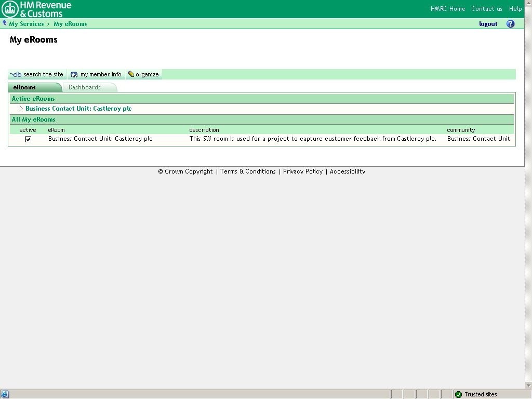Open the Privacy Policy footer link
Image resolution: width=532 pixels, height=399 pixels.
click(x=303, y=171)
